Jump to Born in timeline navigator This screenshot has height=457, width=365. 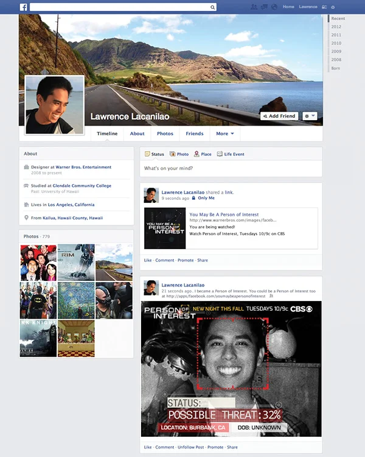(336, 68)
